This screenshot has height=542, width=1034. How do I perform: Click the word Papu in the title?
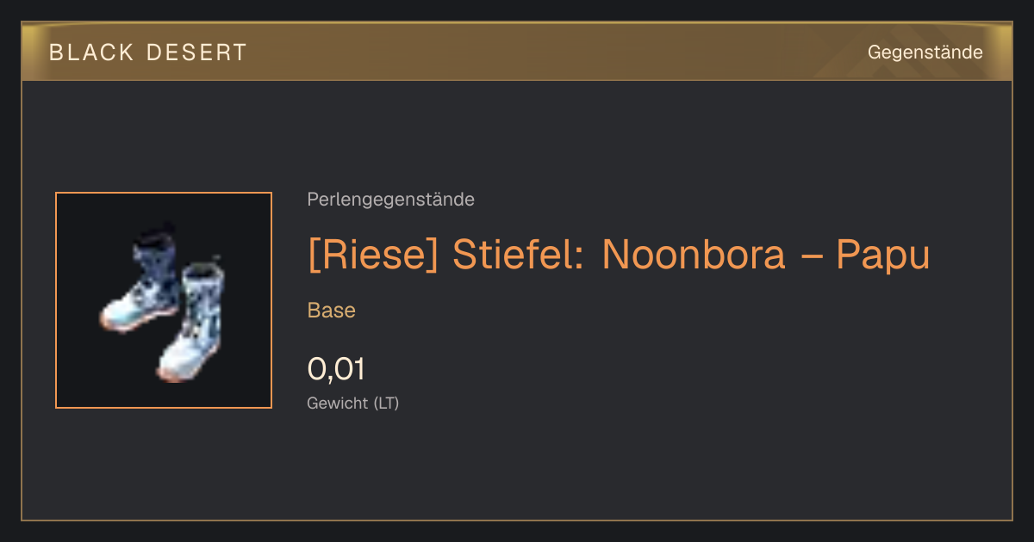(883, 255)
